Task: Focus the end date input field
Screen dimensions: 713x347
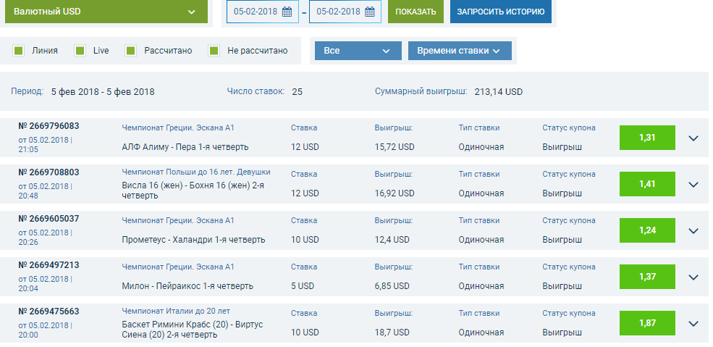Action: tap(345, 12)
